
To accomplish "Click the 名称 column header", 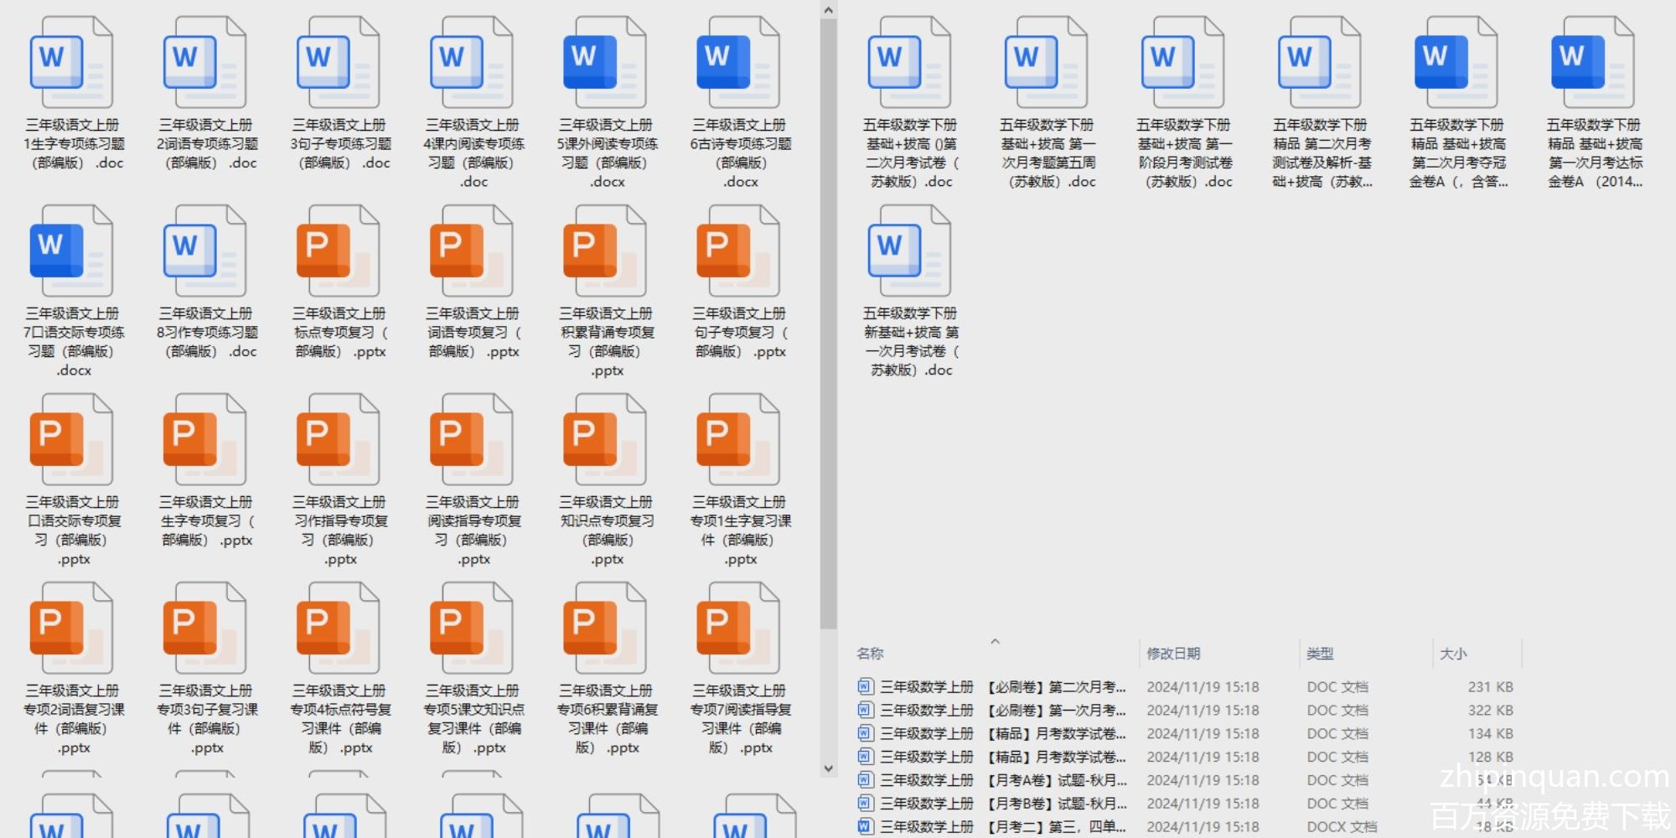I will 870,654.
